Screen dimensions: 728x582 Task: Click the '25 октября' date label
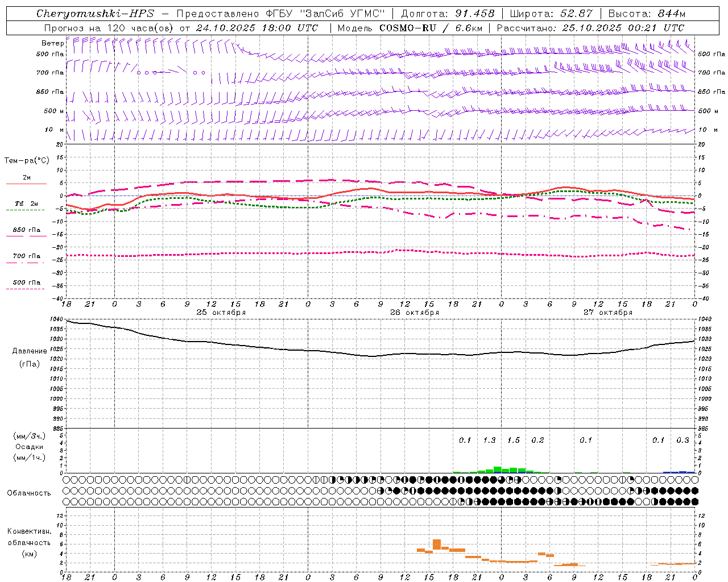pyautogui.click(x=221, y=313)
